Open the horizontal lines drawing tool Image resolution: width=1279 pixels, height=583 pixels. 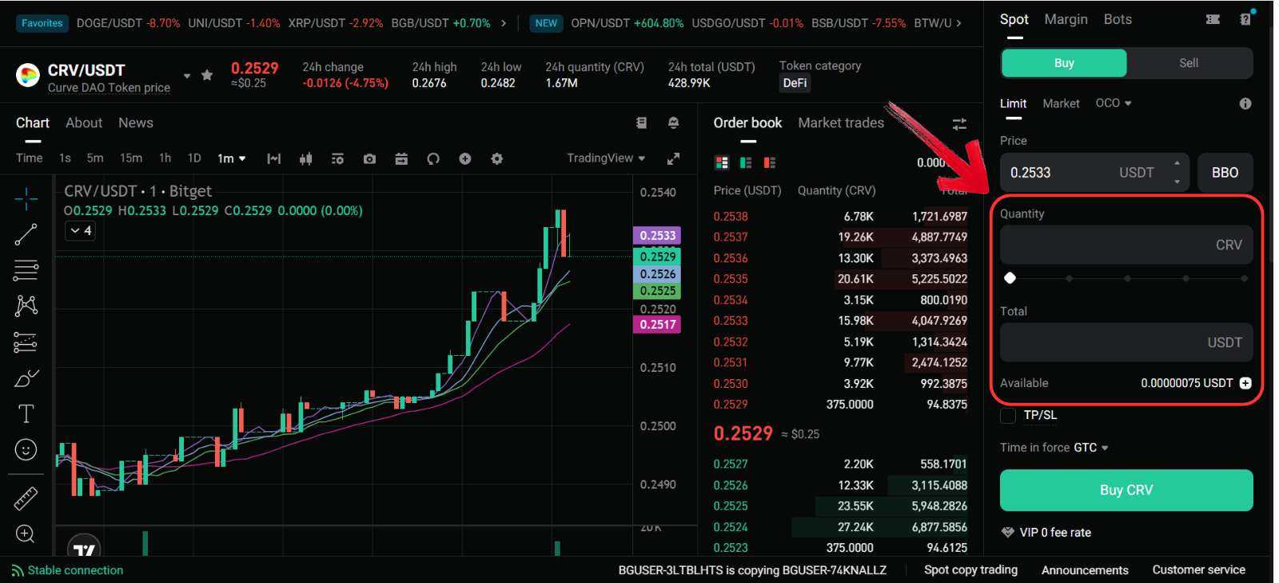(26, 270)
